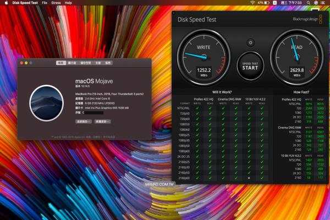This screenshot has height=220, width=330.
Task: Open the Apple menu
Action: point(6,3)
